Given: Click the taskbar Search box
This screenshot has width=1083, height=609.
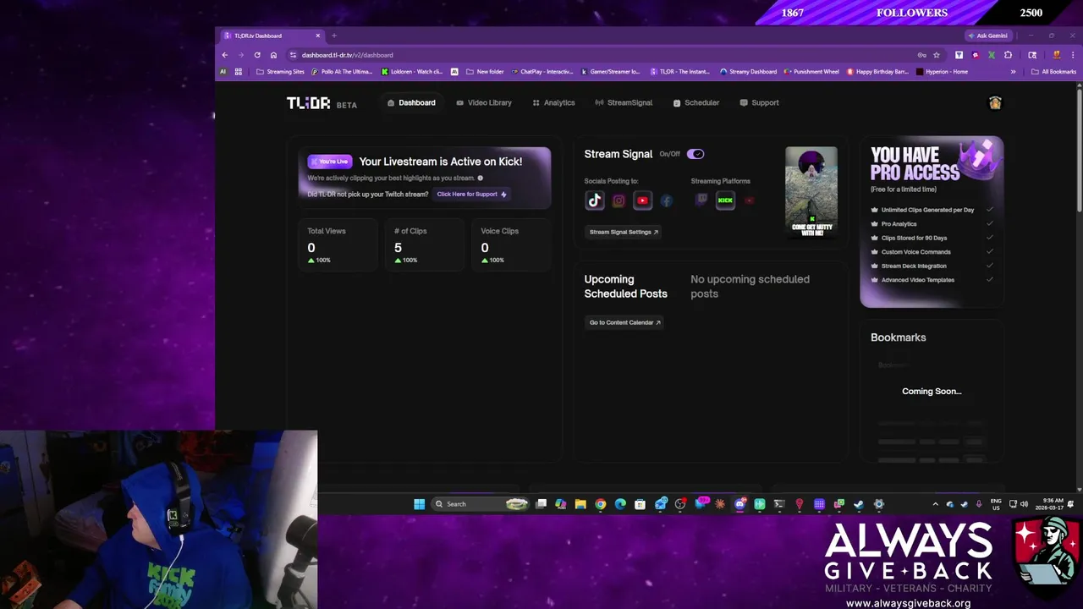Looking at the screenshot, I should 481,504.
